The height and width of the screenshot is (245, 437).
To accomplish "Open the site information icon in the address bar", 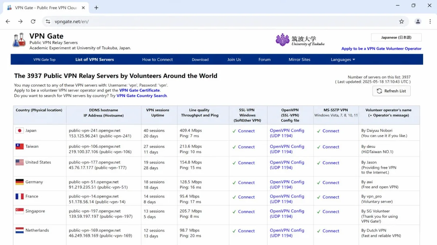I will coord(48,21).
